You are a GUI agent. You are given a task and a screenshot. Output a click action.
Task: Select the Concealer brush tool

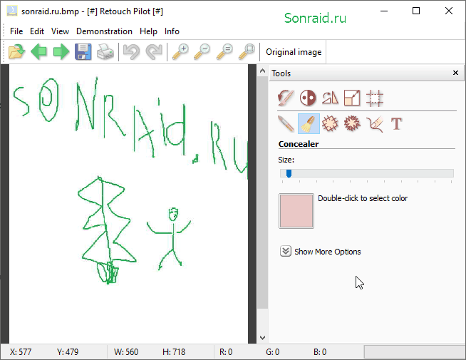coord(309,123)
